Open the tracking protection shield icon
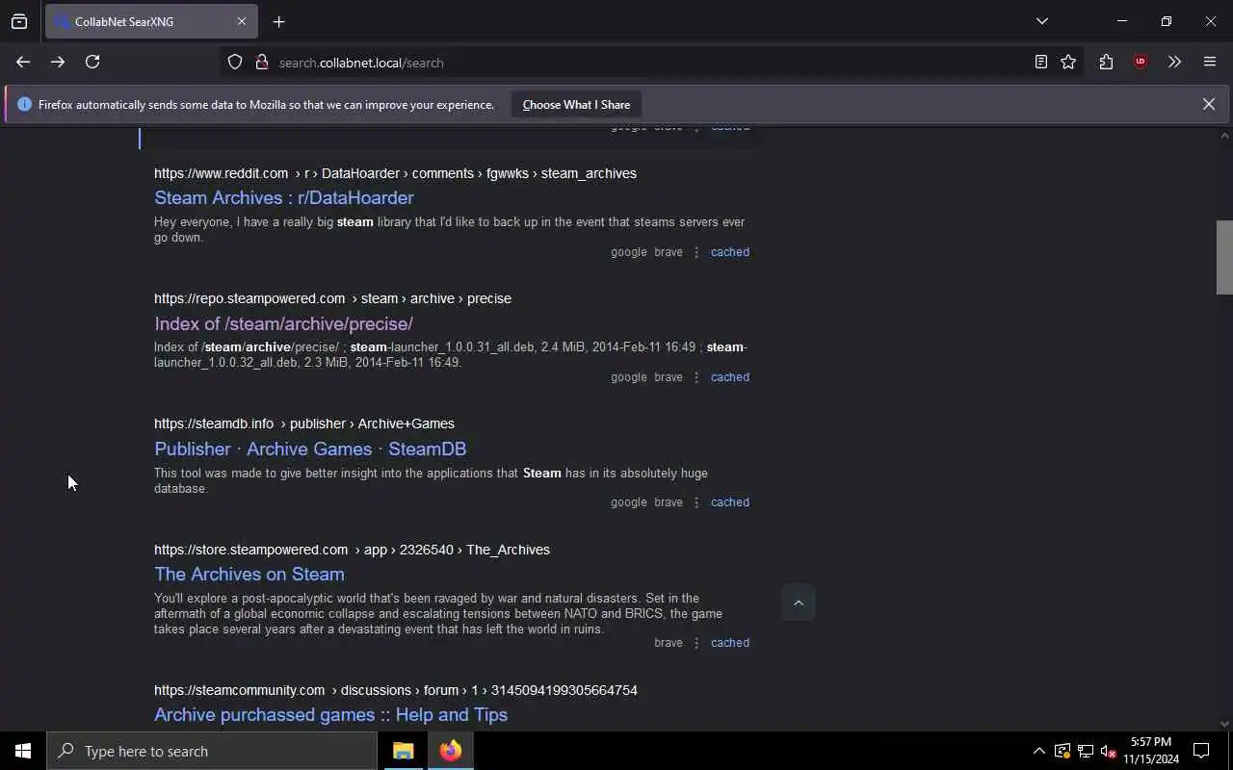 coord(235,62)
